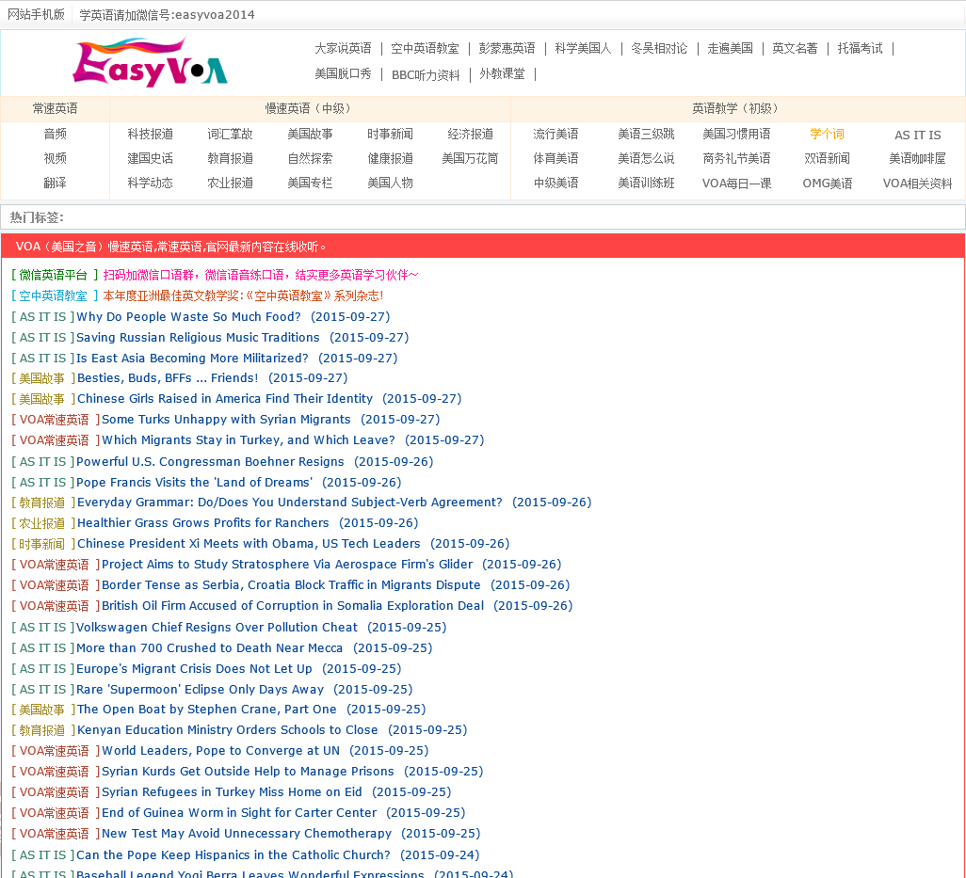
Task: Open 美国人物 category
Action: click(x=391, y=183)
